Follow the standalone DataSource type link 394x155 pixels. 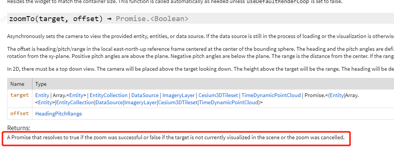145,95
